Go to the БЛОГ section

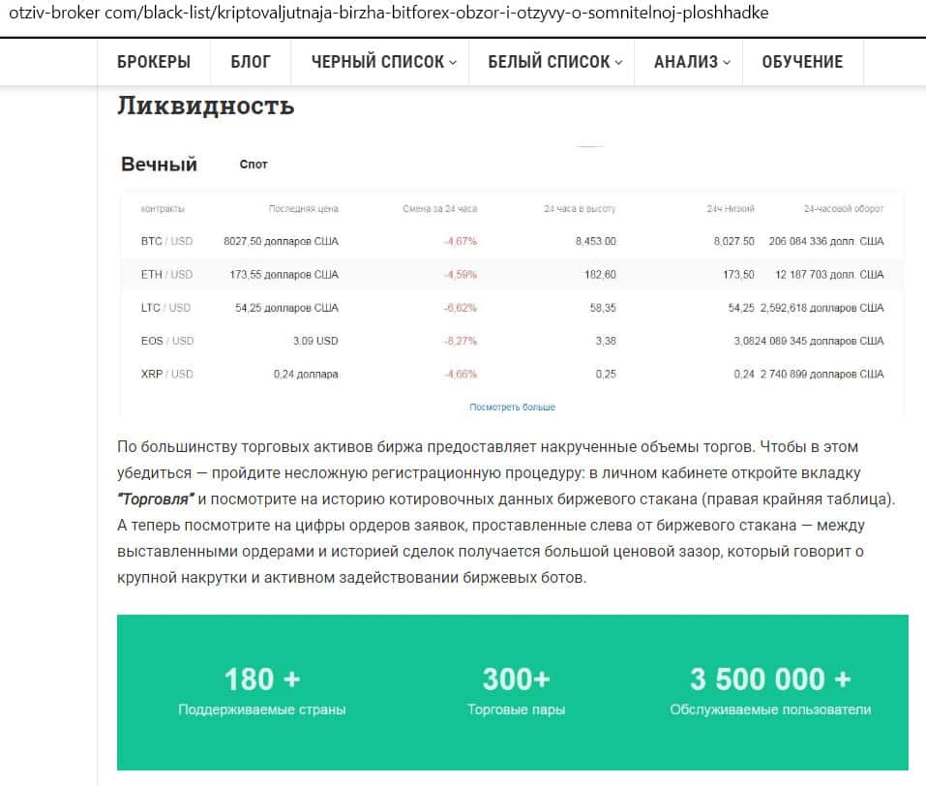pyautogui.click(x=251, y=62)
